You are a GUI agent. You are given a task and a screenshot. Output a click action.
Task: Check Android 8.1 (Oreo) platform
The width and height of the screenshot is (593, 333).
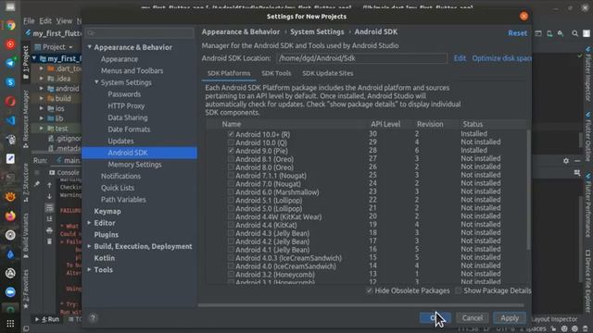(231, 159)
